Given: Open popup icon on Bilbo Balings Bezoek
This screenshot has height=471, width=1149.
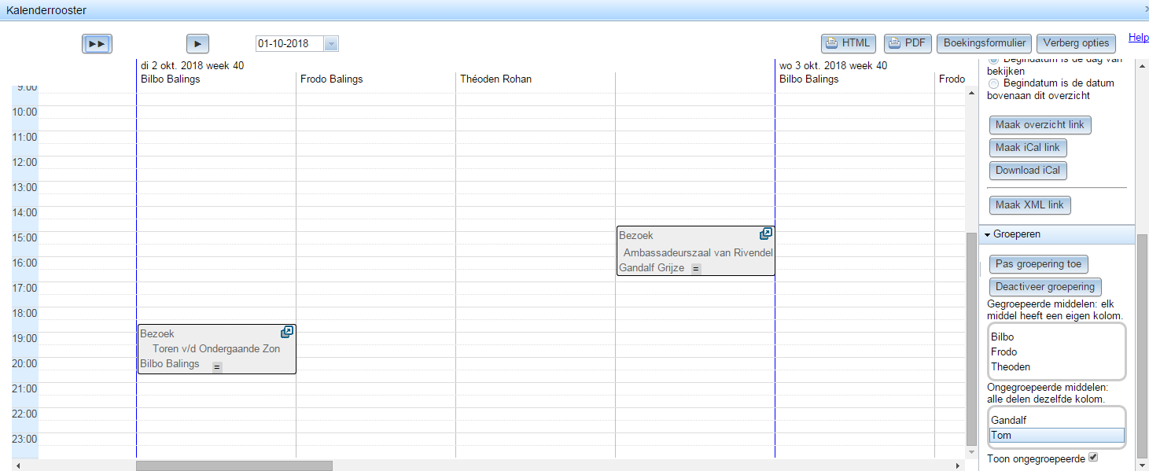Looking at the screenshot, I should click(x=287, y=332).
